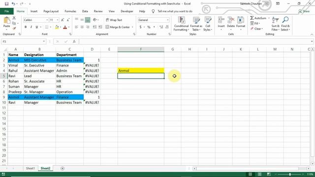Delete cells using Delete icon
Image resolution: width=315 pixels, height=177 pixels.
231,24
